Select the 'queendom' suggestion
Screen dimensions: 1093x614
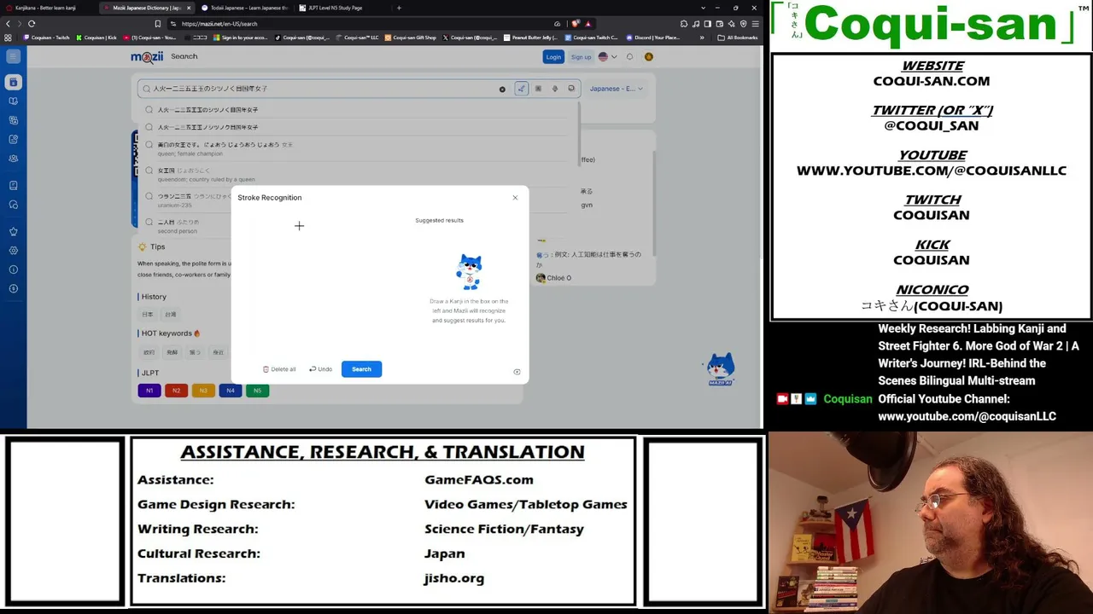(359, 175)
